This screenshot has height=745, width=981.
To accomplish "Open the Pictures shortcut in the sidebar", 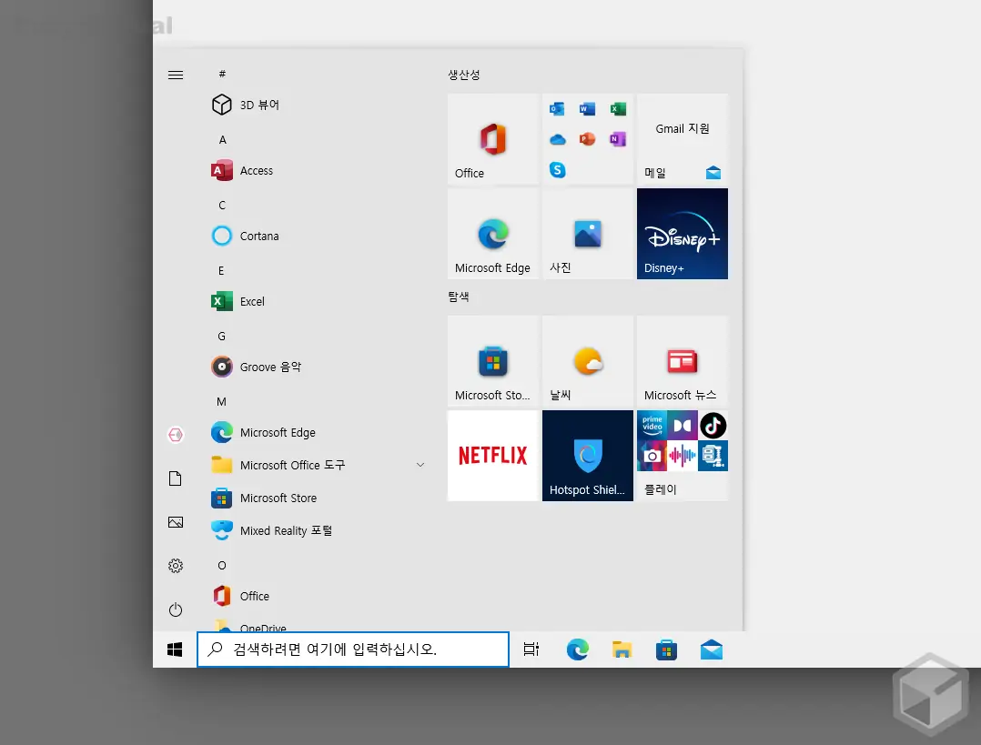I will [x=175, y=522].
